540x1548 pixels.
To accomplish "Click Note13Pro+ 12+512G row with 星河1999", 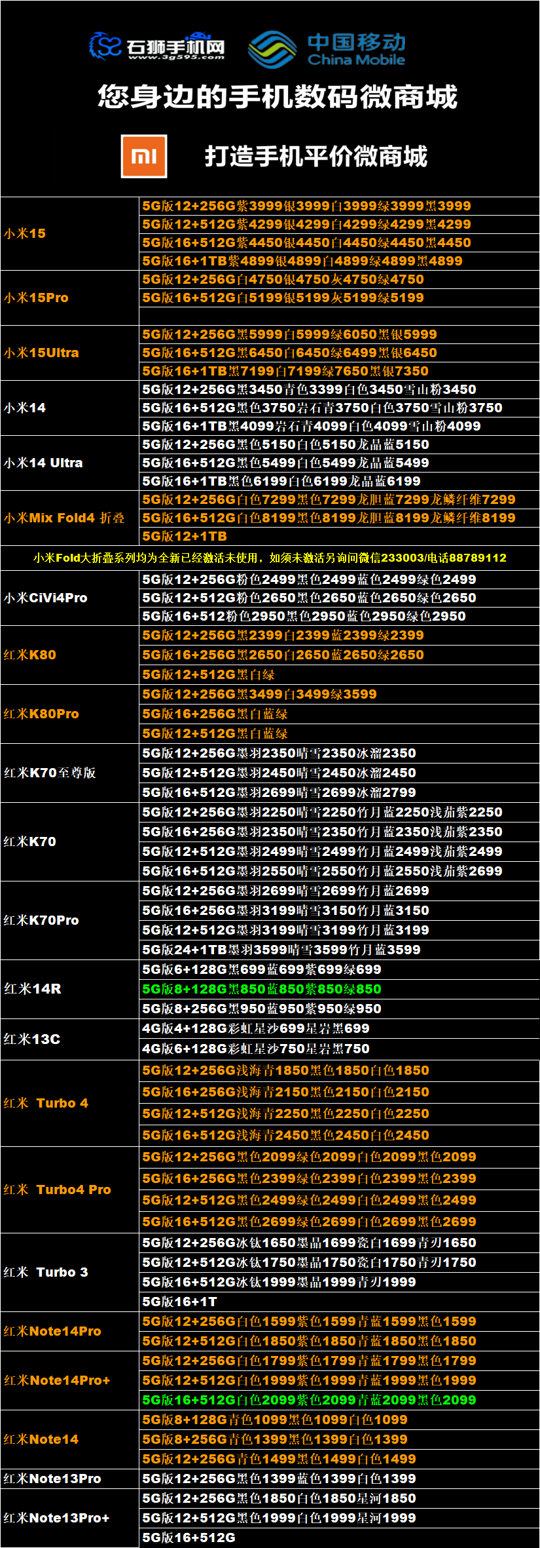I will pyautogui.click(x=339, y=1518).
